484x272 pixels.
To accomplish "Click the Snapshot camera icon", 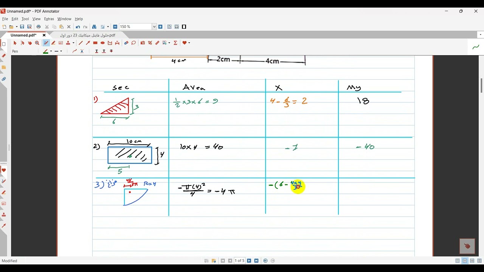I will pos(143,43).
